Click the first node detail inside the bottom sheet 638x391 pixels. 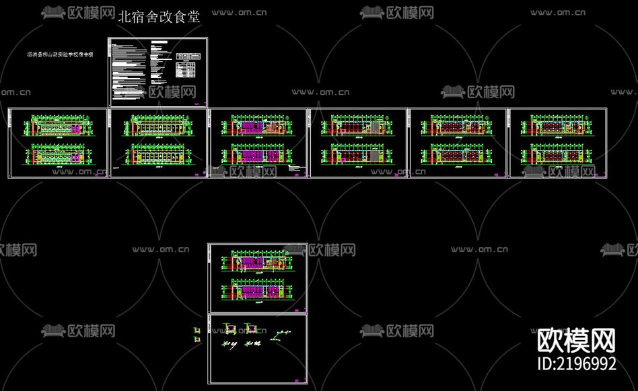coord(231,329)
